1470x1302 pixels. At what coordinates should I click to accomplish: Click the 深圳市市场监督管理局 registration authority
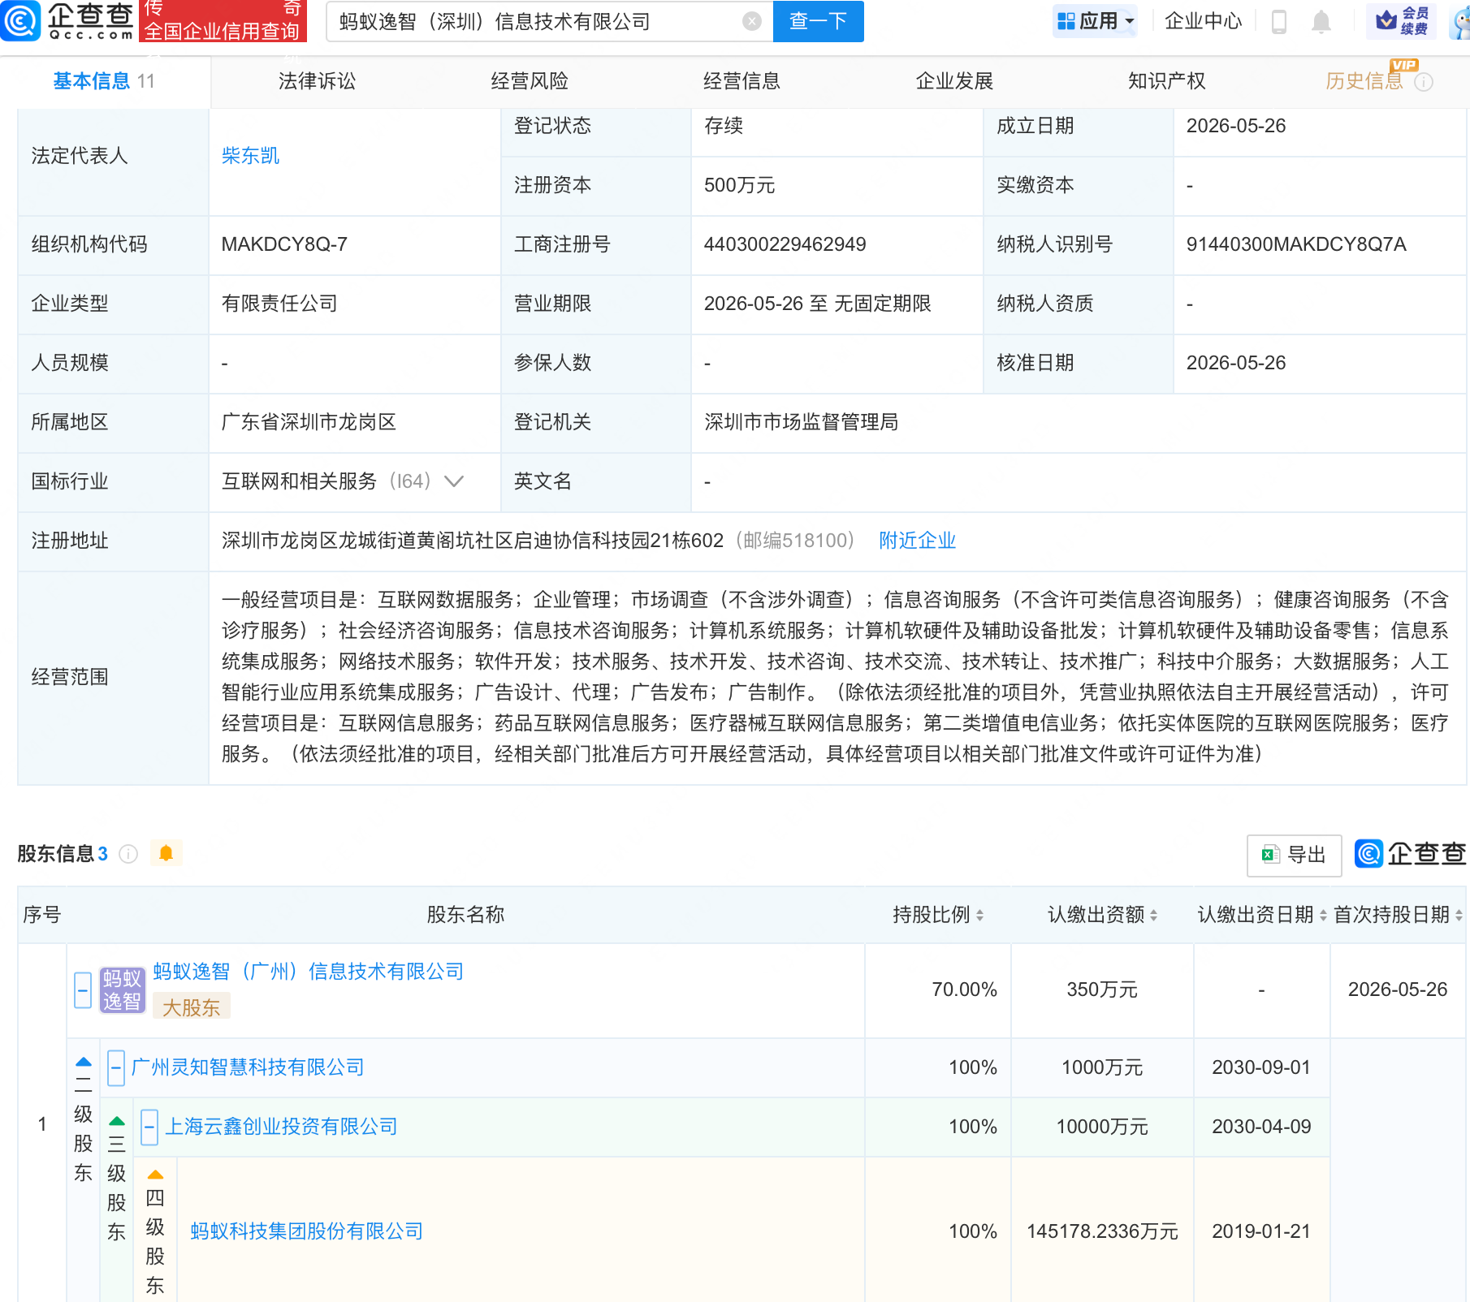click(x=801, y=422)
